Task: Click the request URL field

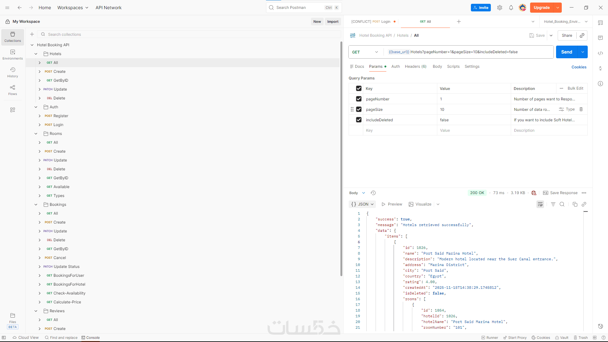Action: tap(468, 52)
